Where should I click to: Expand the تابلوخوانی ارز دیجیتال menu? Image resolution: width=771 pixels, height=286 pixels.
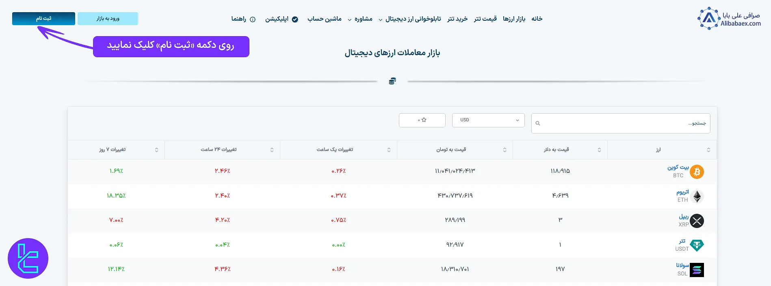[x=409, y=19]
